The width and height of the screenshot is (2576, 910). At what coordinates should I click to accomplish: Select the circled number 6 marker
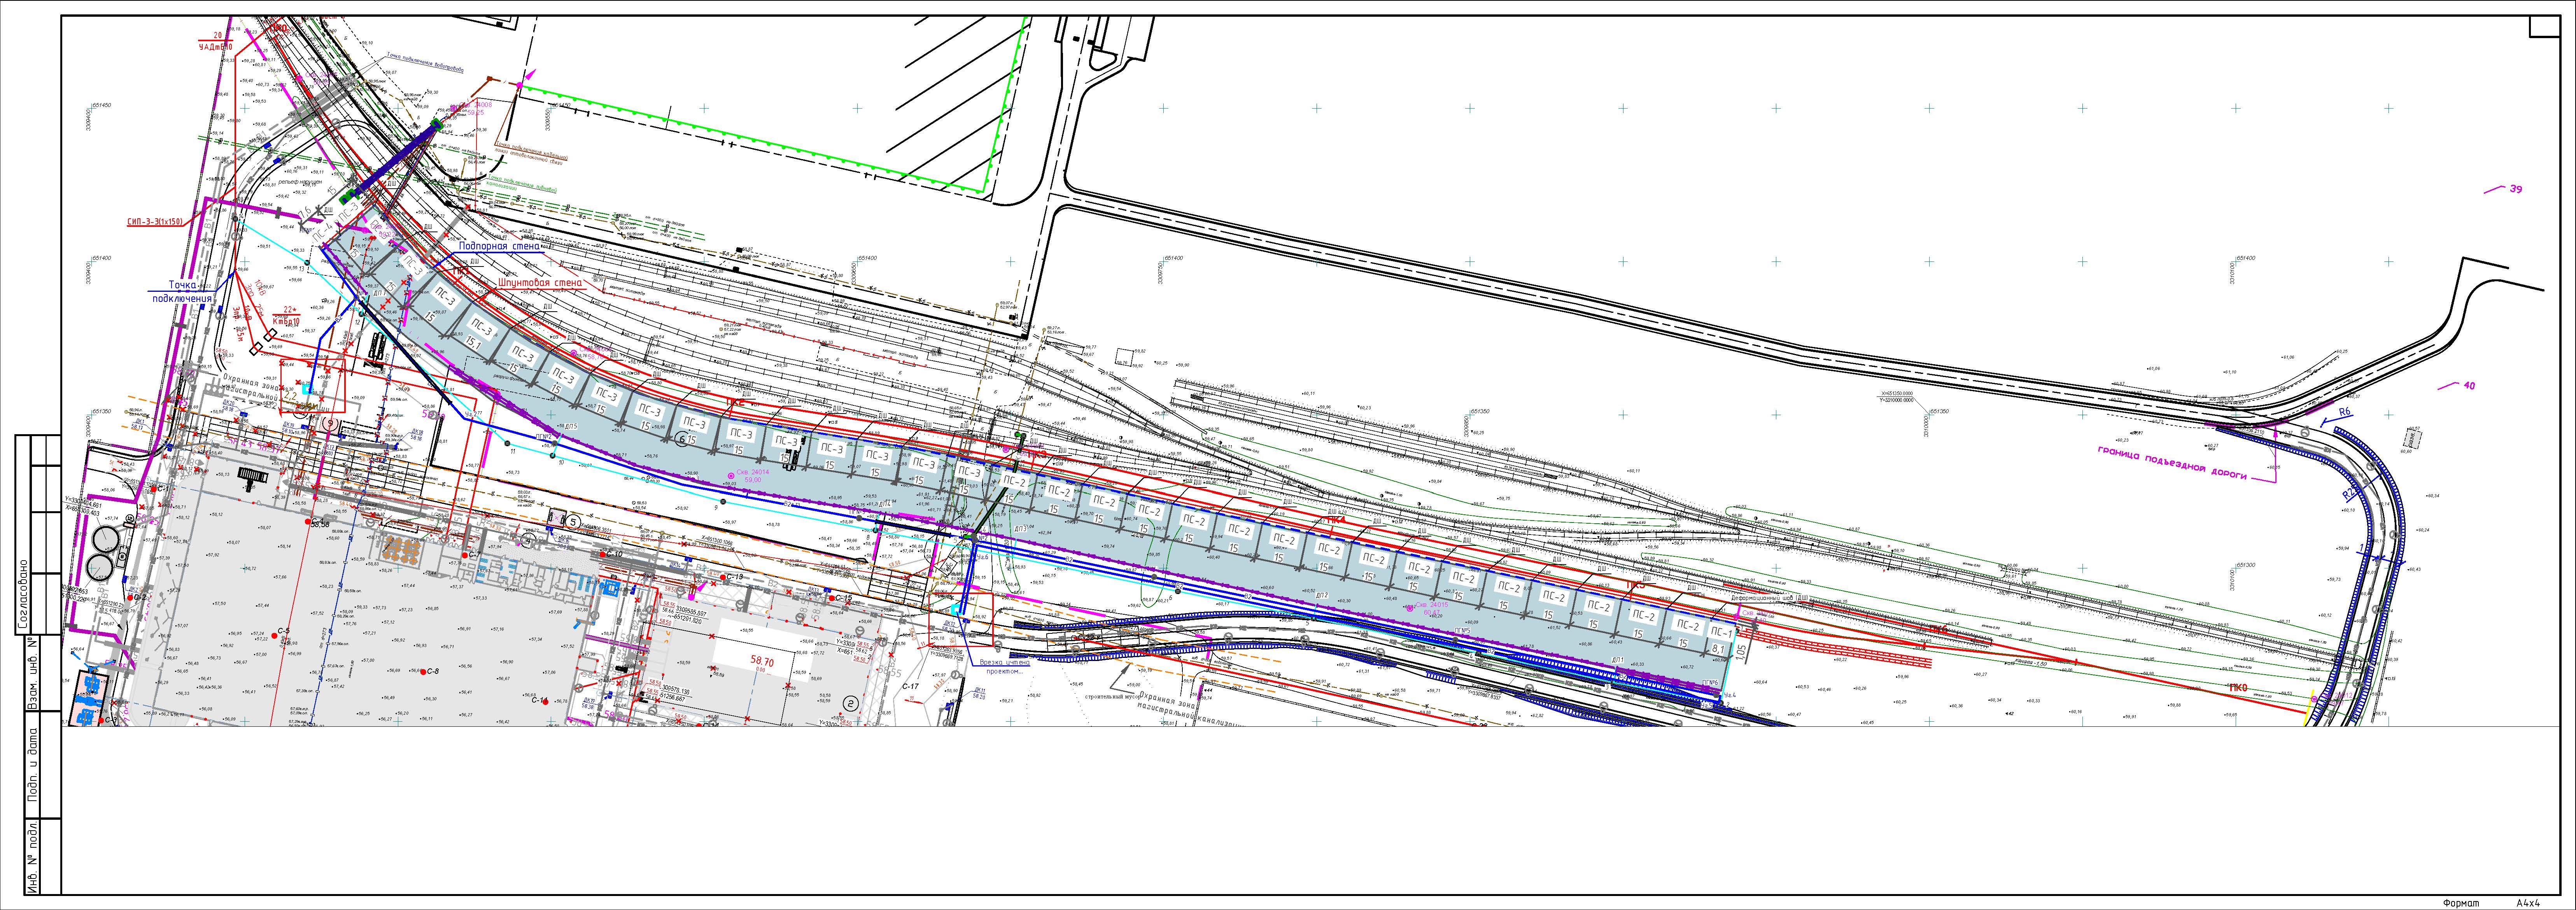pos(682,439)
